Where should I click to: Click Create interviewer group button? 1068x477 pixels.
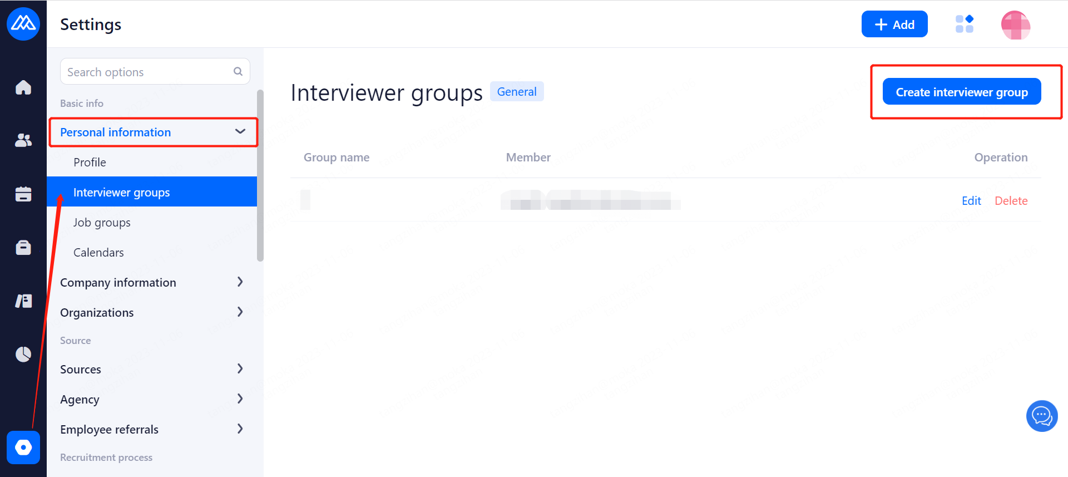(961, 92)
